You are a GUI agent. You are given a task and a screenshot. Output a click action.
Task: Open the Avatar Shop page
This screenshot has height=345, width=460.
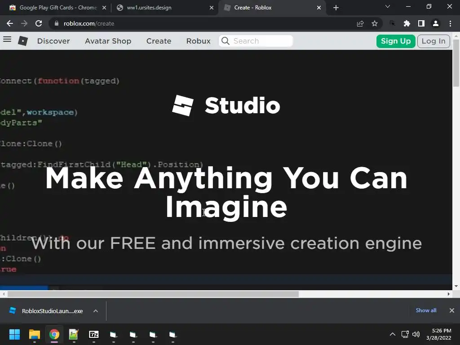pos(108,41)
